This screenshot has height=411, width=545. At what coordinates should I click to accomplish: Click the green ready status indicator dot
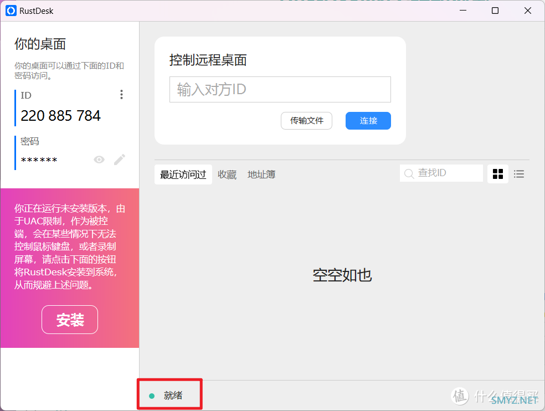(152, 395)
